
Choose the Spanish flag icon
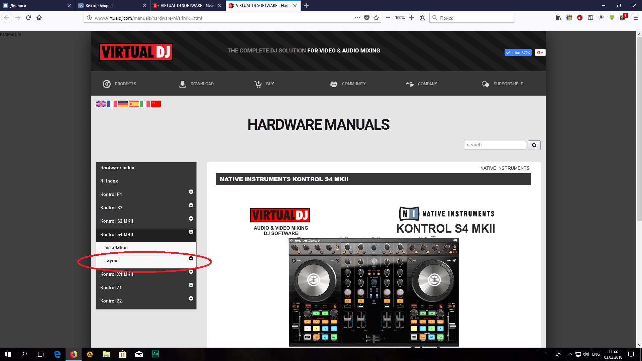tap(134, 104)
